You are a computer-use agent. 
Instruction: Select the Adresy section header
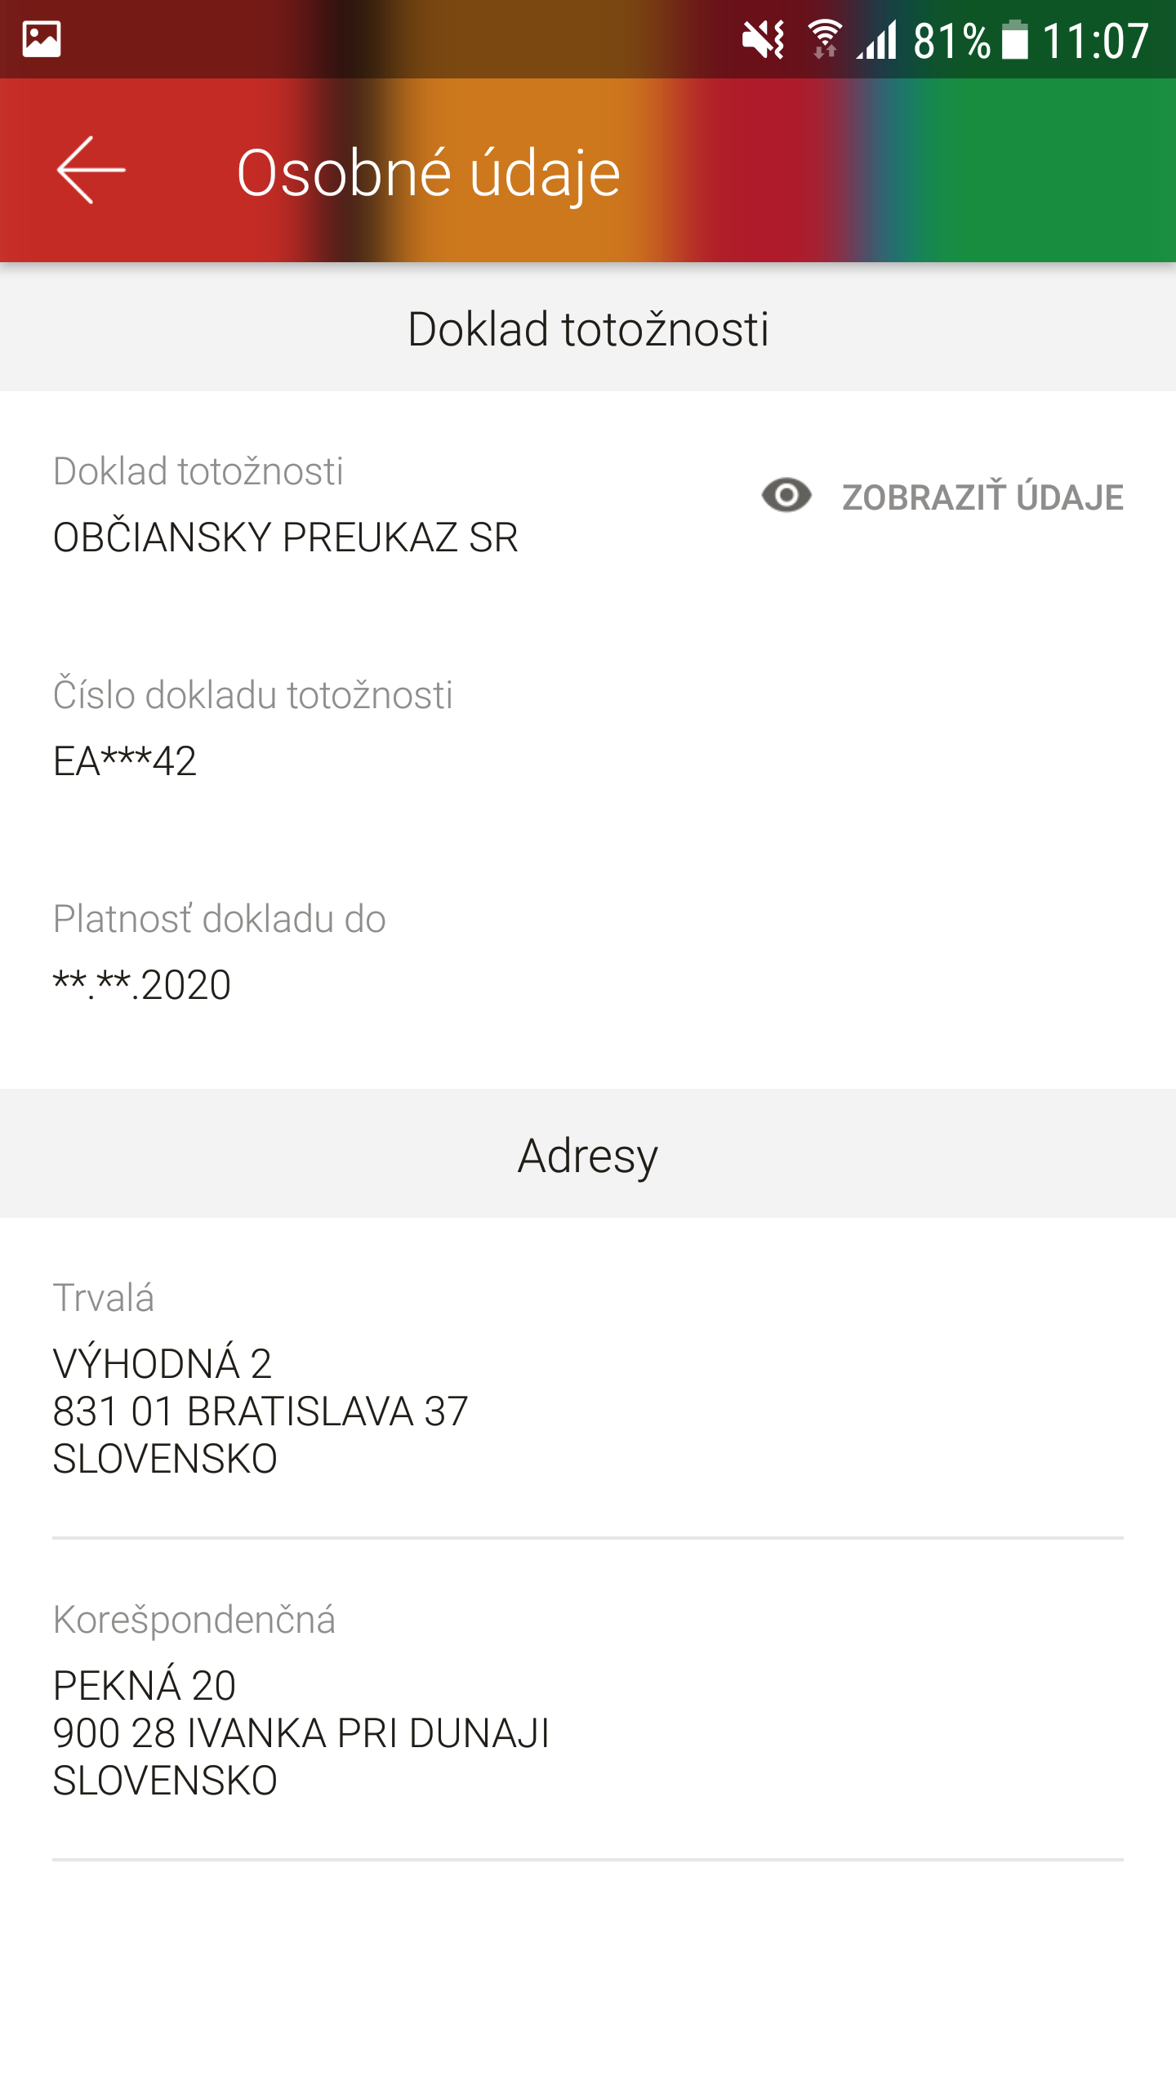coord(588,1154)
